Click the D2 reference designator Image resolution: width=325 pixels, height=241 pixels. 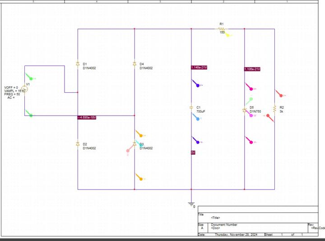85,144
